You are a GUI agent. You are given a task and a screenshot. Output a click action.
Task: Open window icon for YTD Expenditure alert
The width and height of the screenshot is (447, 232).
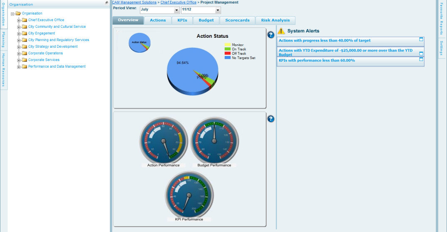421,54
